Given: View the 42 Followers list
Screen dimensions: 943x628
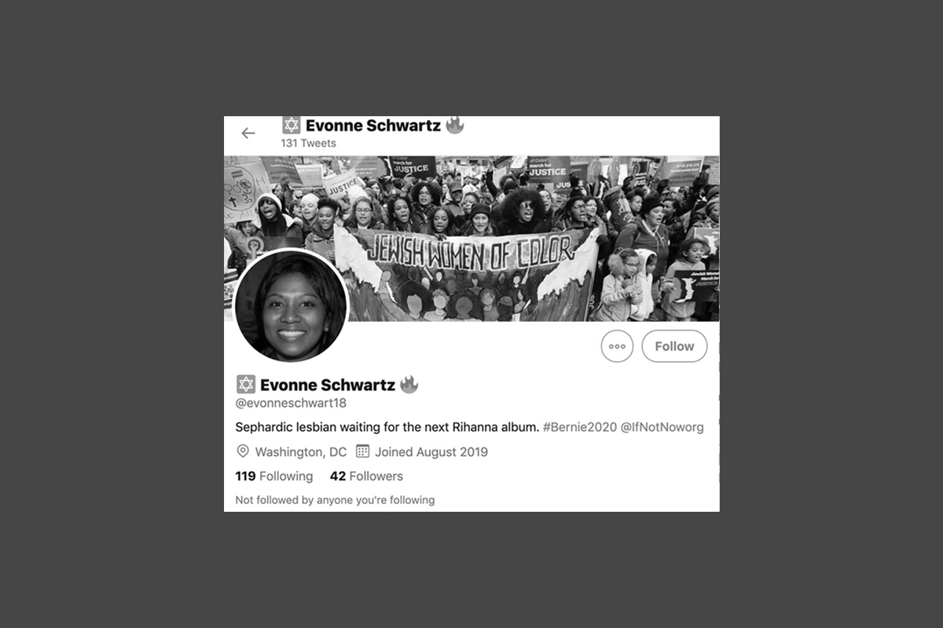Looking at the screenshot, I should (366, 476).
